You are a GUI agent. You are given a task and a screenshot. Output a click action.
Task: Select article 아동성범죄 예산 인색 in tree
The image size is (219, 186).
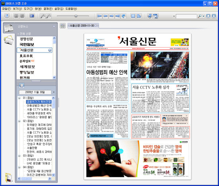(39, 106)
